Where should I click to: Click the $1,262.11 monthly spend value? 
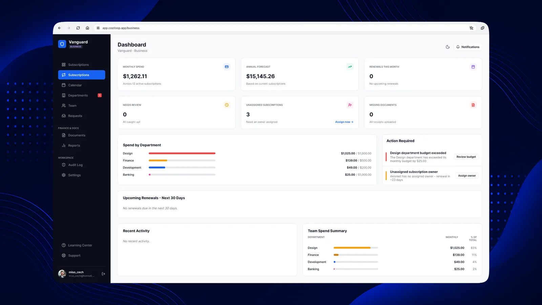pyautogui.click(x=135, y=76)
